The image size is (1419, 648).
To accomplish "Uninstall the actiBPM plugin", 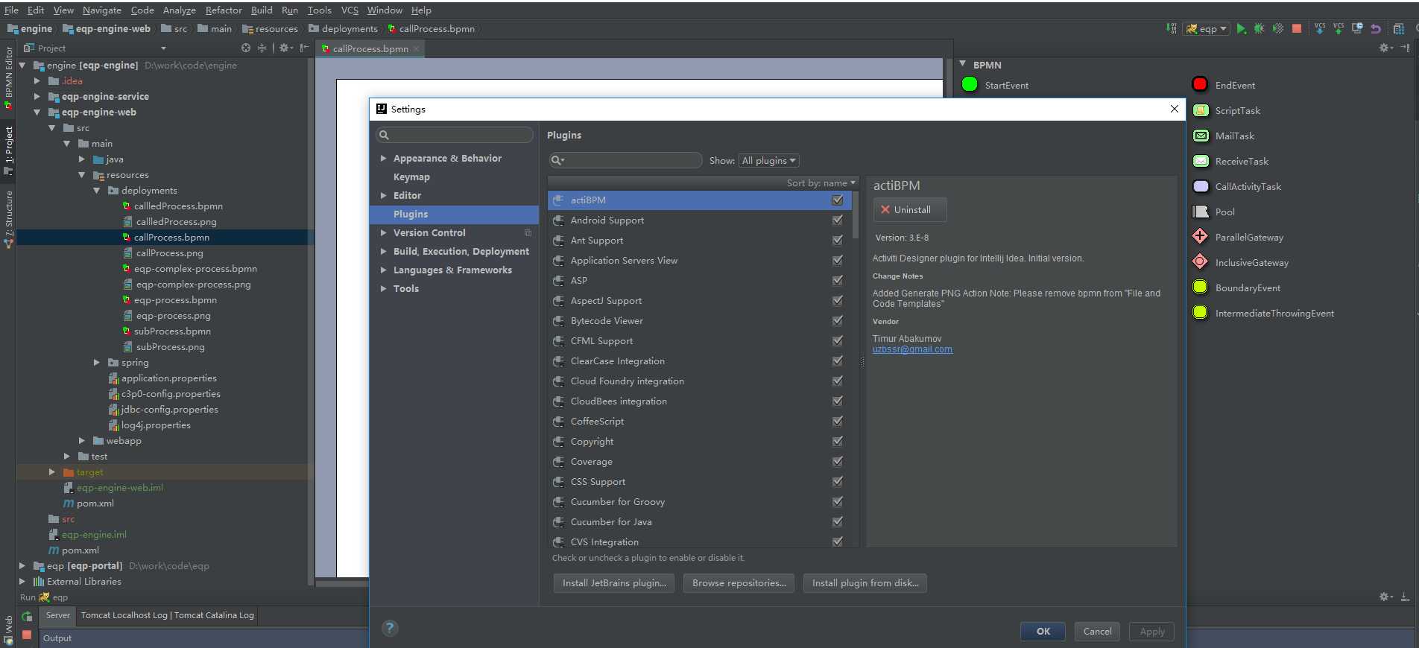I will click(910, 209).
